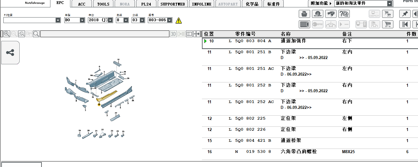The height and width of the screenshot is (167, 418).
Task: Open the 图号 803-005 dropdown
Action: (170, 20)
